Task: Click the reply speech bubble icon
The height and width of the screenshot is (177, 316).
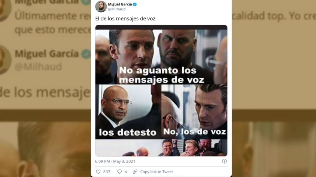Action: tap(120, 172)
